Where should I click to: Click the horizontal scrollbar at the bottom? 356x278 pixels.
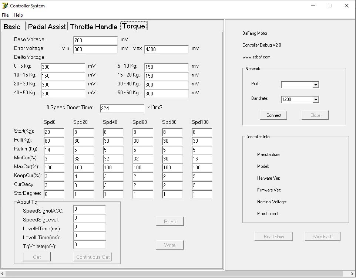tap(178, 274)
